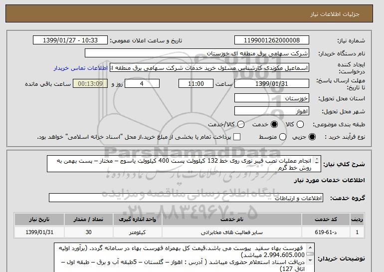The width and height of the screenshot is (384, 272).
Task: Click the remaining days field showing 4
Action: (x=142, y=83)
